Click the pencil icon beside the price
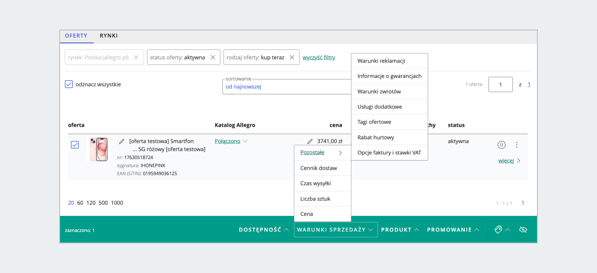Viewport: 597px width, 273px height. point(310,142)
